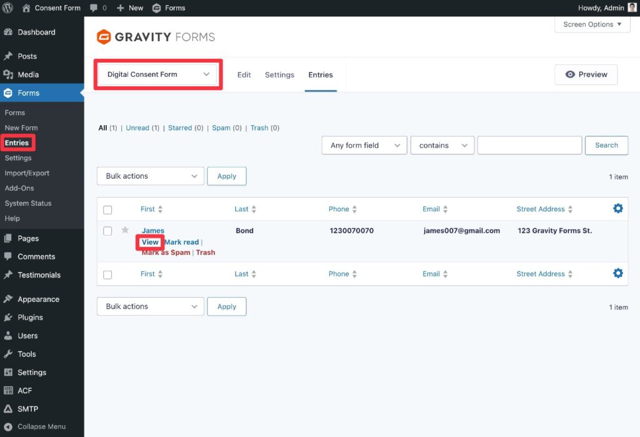Open the Digital Consent Form switcher dropdown

coord(157,74)
